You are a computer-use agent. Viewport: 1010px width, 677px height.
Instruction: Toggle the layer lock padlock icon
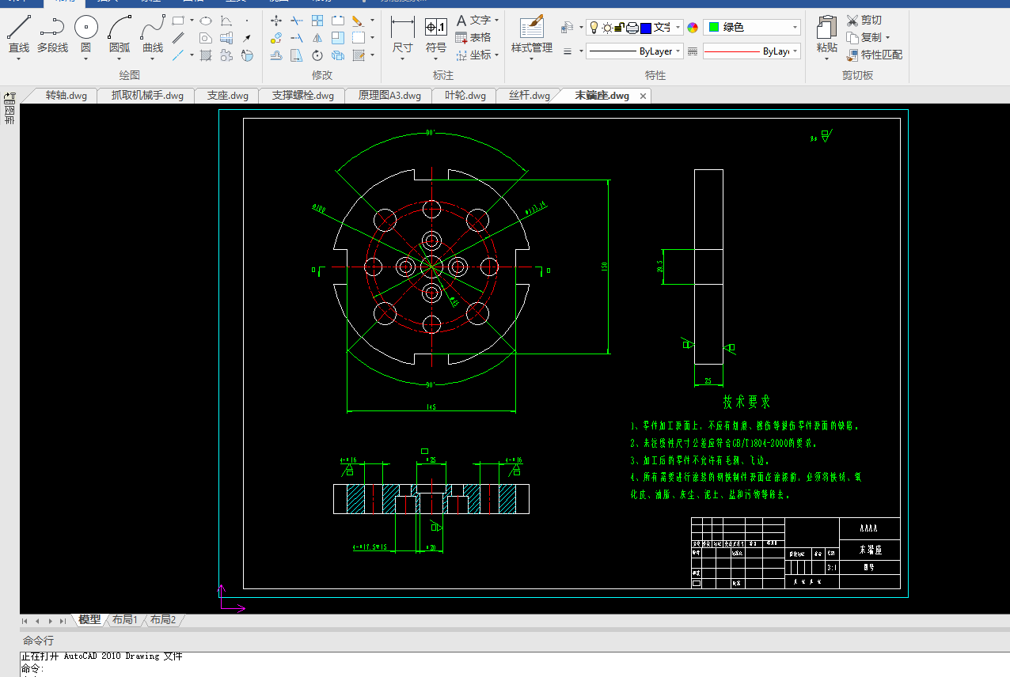click(620, 28)
